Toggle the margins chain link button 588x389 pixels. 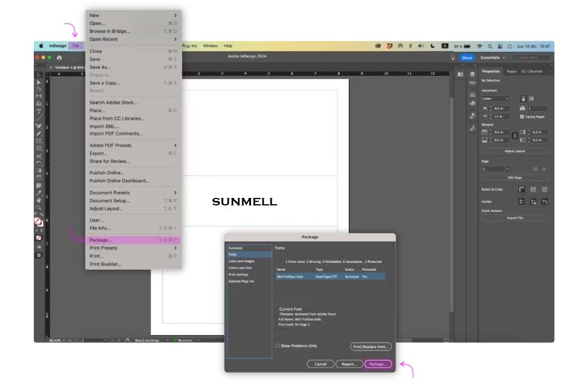tap(514, 136)
